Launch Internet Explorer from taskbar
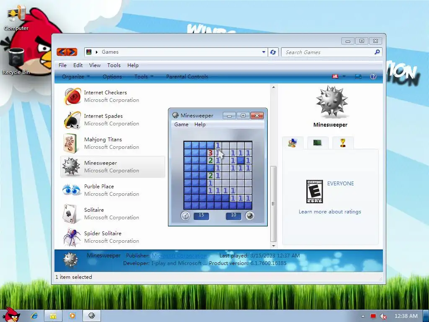Screen dimensions: 429x322 34,316
